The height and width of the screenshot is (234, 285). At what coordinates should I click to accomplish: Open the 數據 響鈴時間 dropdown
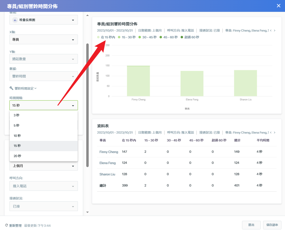[x=44, y=76]
